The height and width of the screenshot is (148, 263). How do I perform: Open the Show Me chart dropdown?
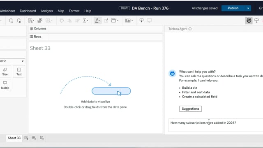(x=129, y=21)
